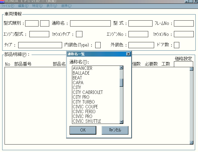198x152 pixels.
Task: Click the 工数 column header
Action: click(166, 64)
